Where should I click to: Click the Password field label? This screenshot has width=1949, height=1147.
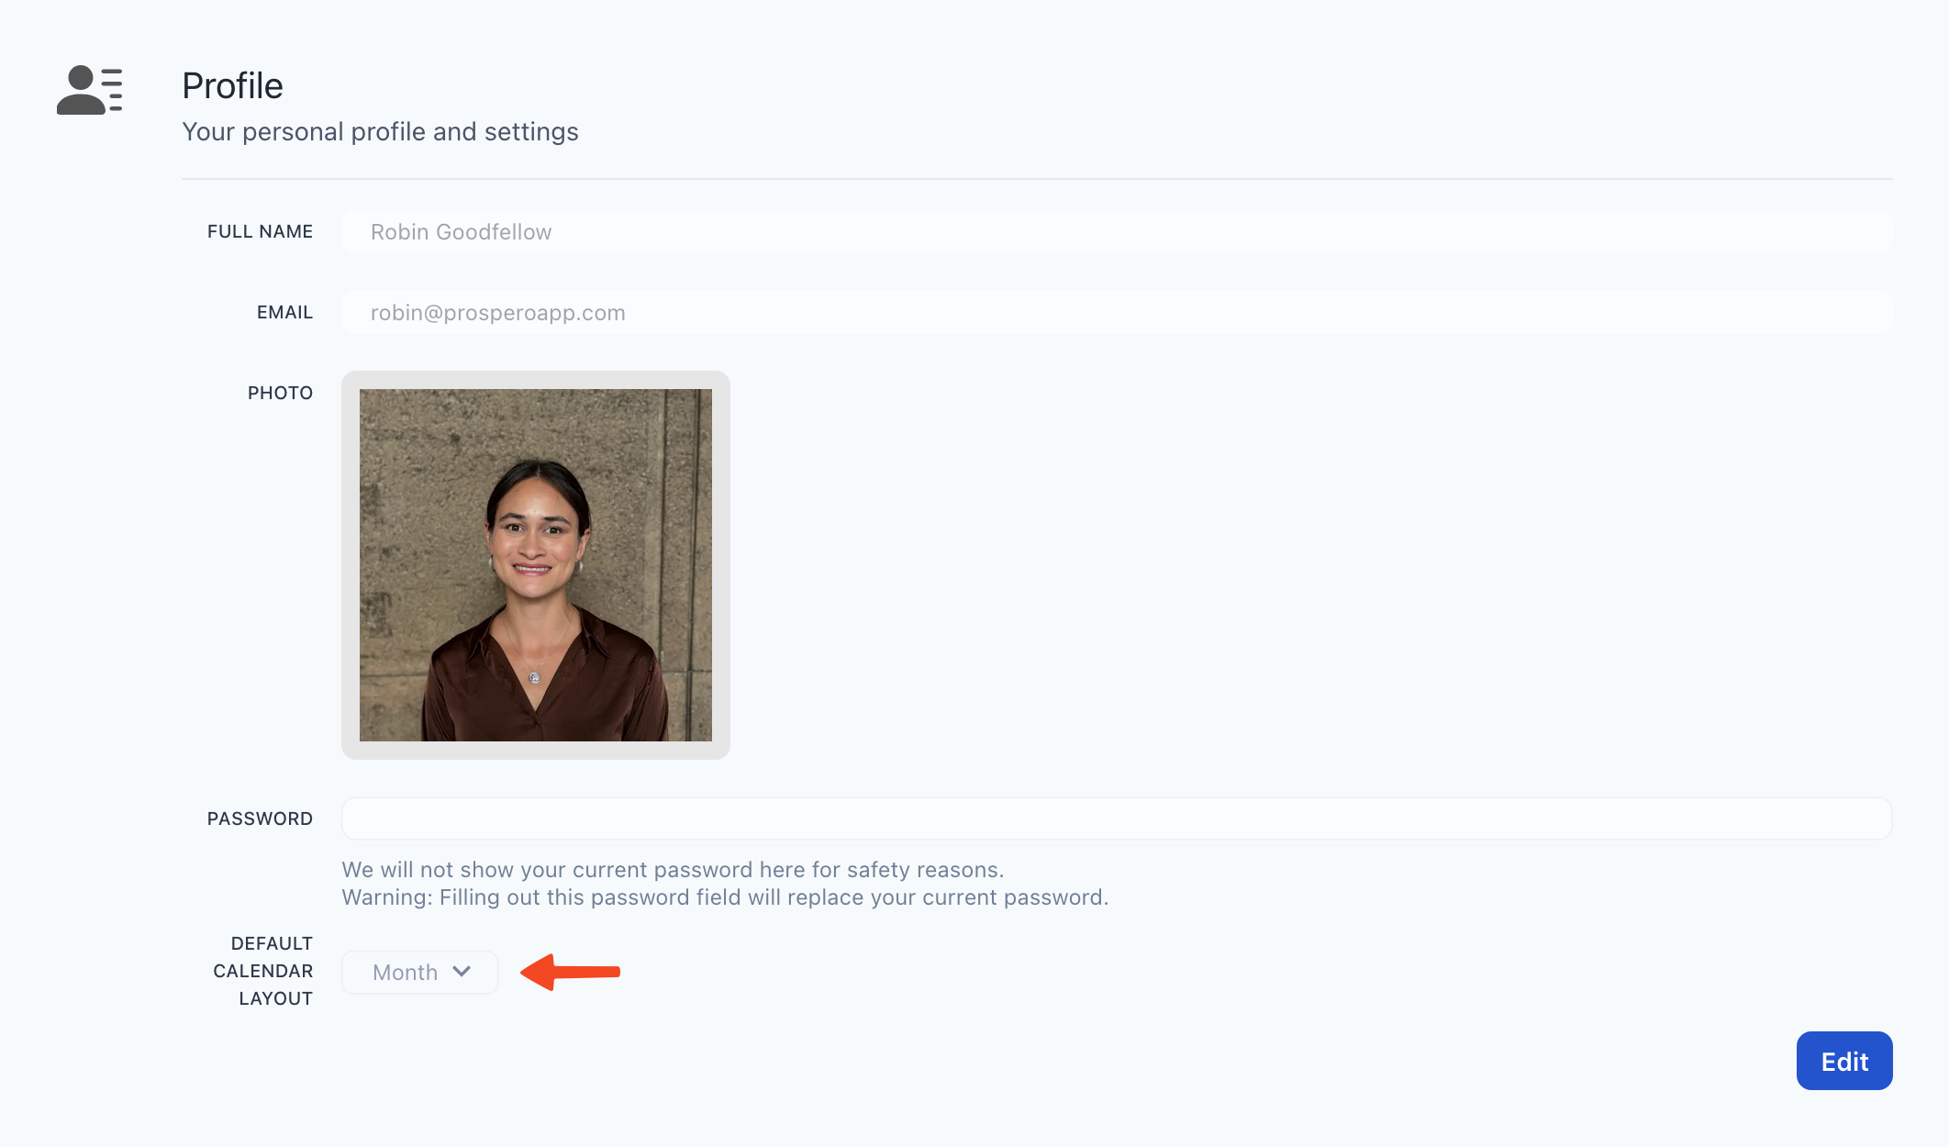(x=260, y=818)
